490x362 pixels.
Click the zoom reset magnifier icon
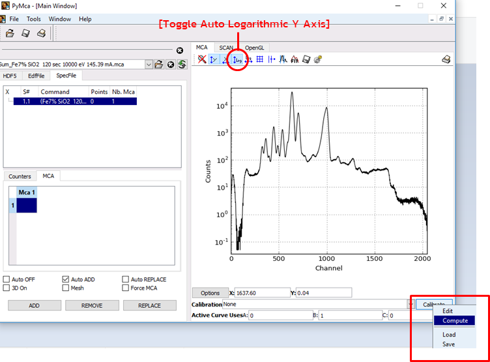point(202,59)
